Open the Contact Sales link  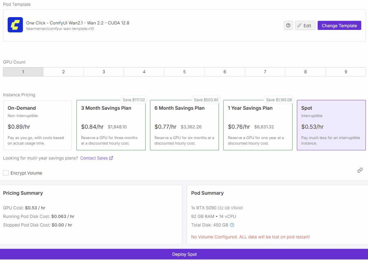point(94,158)
